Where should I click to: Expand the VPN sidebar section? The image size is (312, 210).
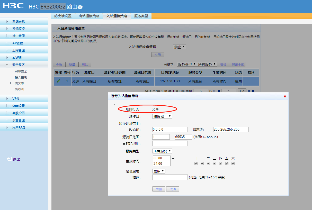[24, 98]
